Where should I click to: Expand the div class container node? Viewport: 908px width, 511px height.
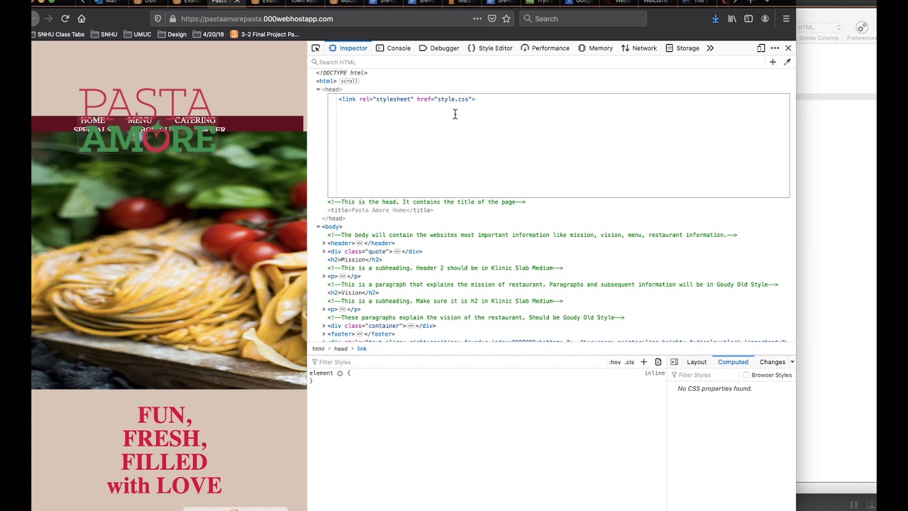pos(324,326)
